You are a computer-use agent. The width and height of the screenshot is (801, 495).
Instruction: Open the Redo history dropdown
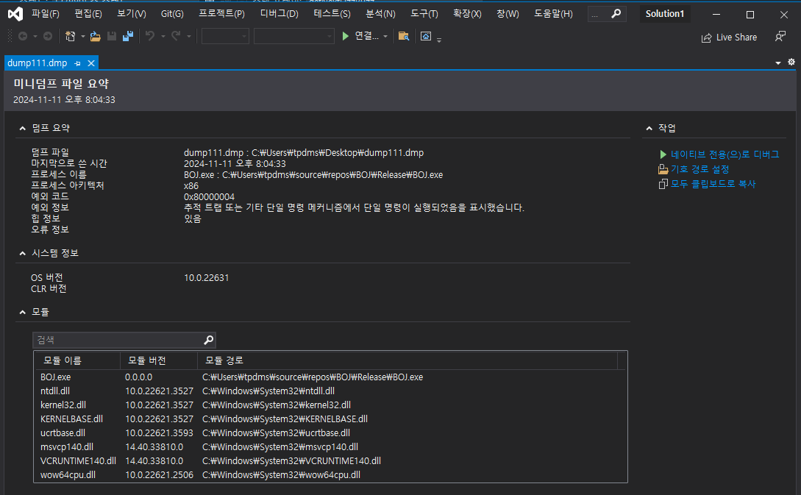188,36
